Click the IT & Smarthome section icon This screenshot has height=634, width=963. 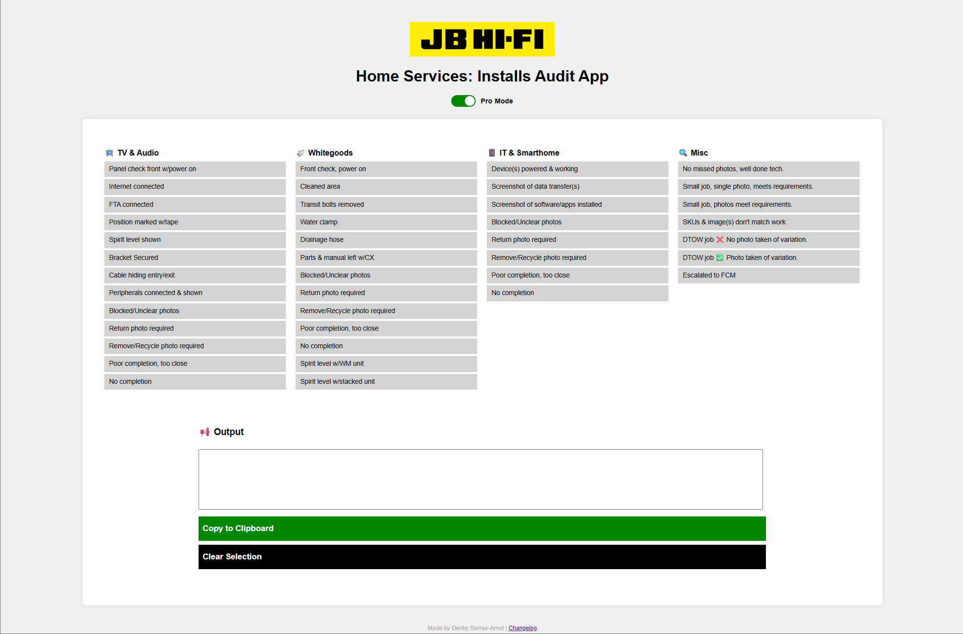(492, 153)
